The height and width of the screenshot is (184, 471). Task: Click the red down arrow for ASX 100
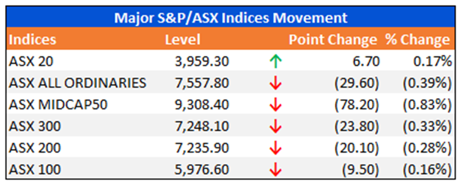[x=276, y=170]
